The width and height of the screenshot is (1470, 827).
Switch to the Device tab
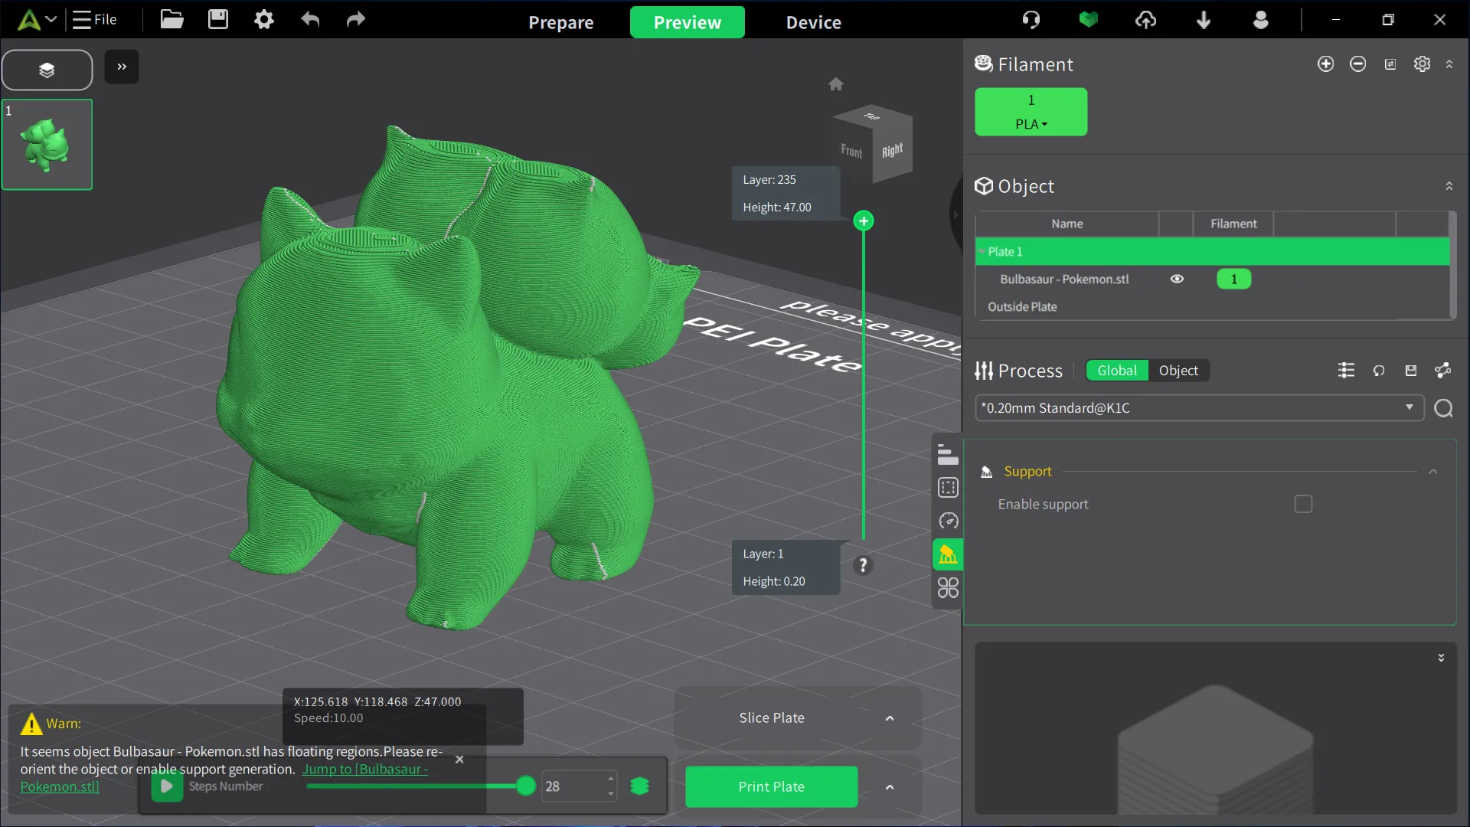click(814, 22)
